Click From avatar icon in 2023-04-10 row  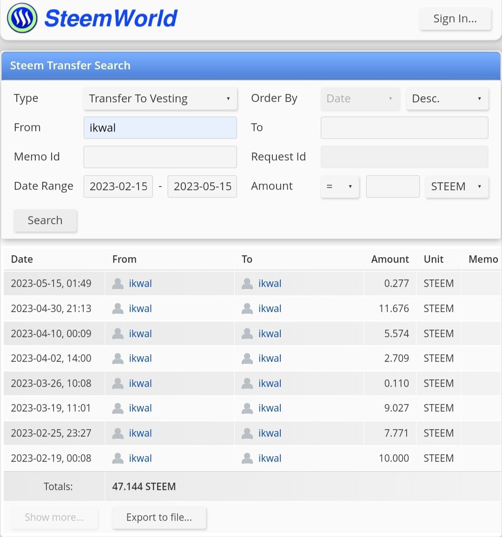[x=118, y=333]
